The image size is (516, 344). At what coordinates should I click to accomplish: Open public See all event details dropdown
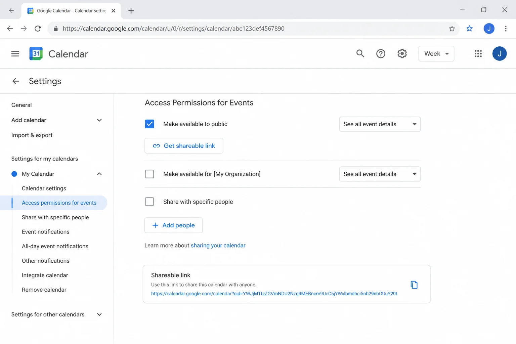point(380,124)
